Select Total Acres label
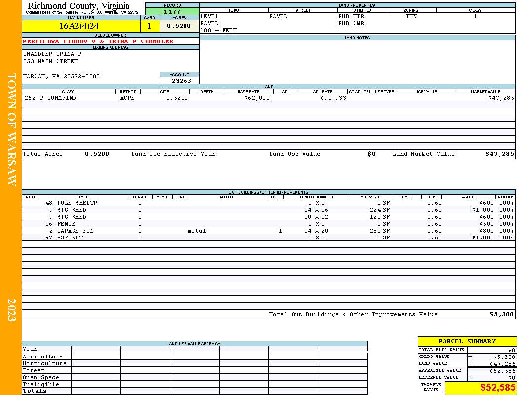 pyautogui.click(x=42, y=154)
